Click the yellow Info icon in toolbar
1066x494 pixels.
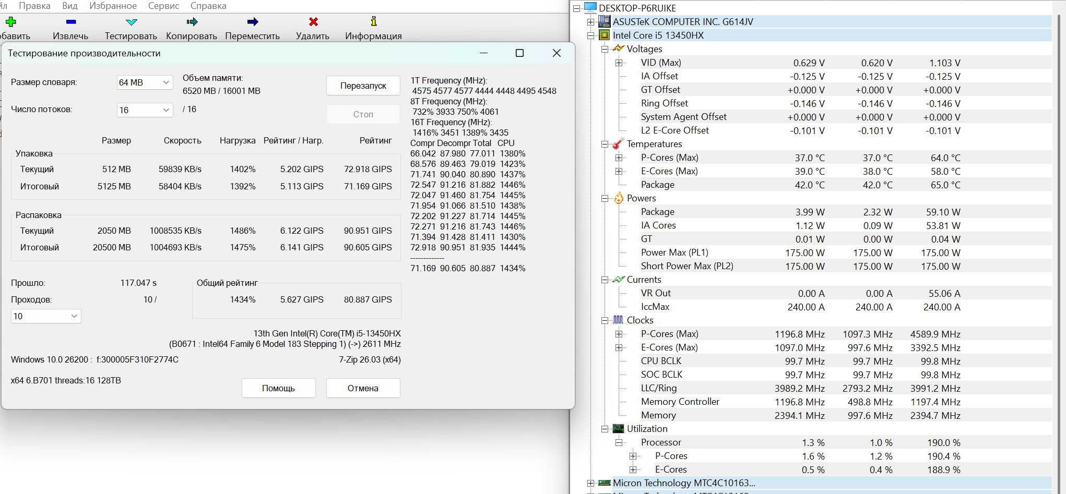374,21
